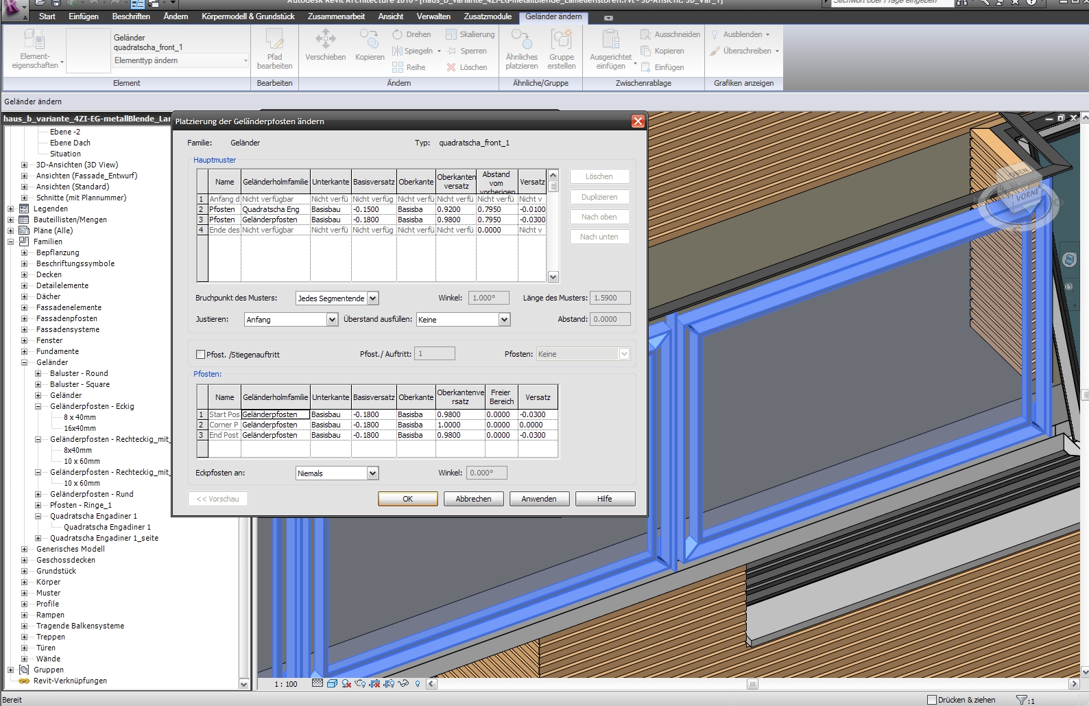
Task: Click Pfad bearbeiten tool
Action: coord(274,49)
